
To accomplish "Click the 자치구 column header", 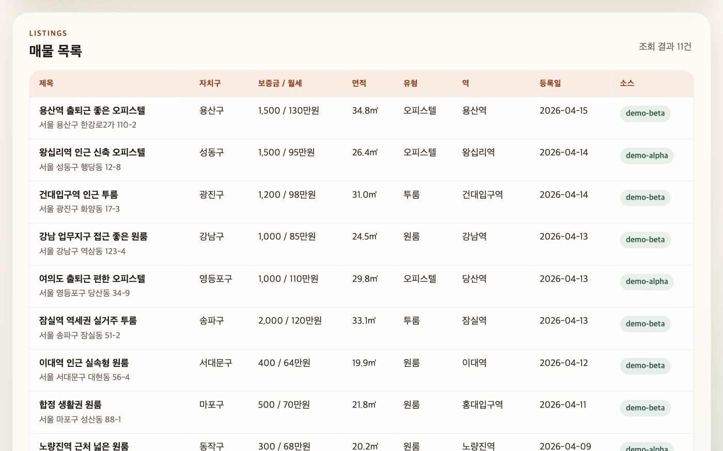I will 210,83.
